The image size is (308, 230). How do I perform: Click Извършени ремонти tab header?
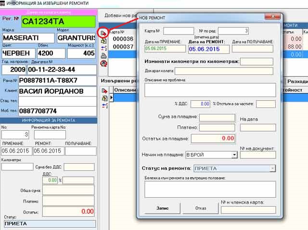118,81
